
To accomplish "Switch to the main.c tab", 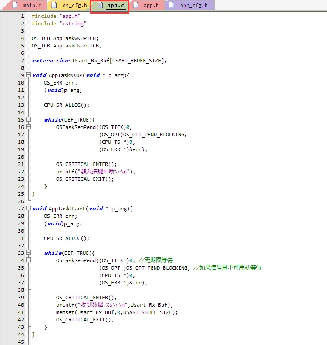I will 32,5.
